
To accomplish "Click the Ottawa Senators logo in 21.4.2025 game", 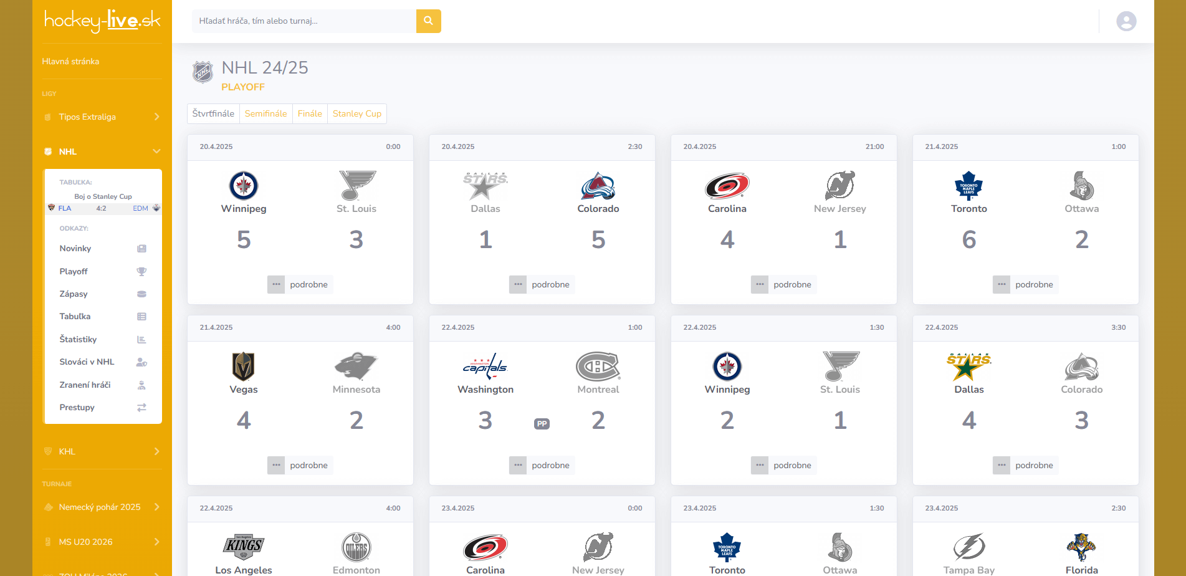I will tap(1082, 185).
